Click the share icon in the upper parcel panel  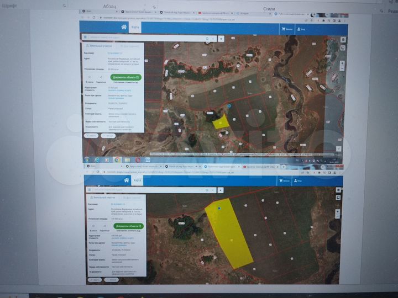coord(101,77)
